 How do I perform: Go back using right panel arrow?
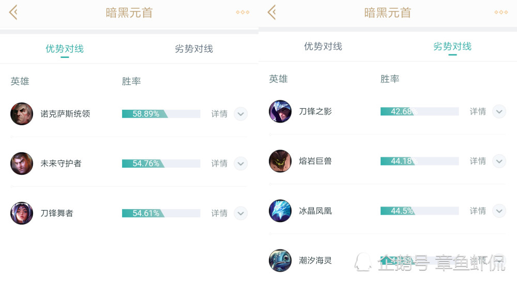pyautogui.click(x=272, y=13)
